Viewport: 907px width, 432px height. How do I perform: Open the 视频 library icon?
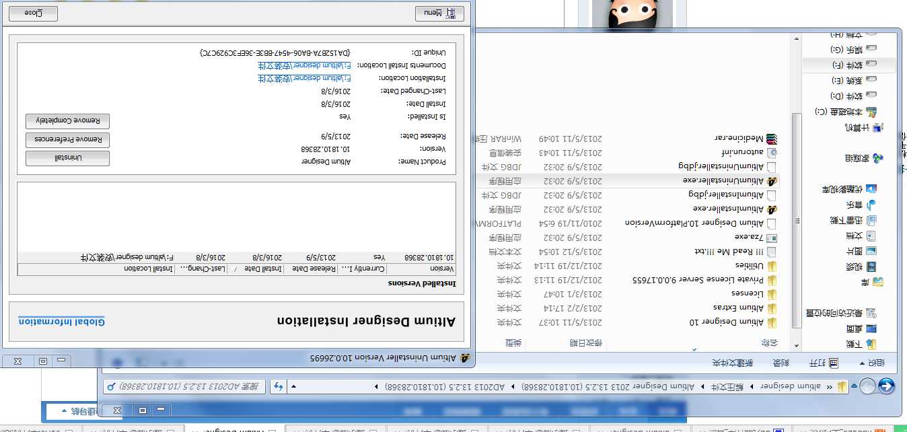[871, 266]
